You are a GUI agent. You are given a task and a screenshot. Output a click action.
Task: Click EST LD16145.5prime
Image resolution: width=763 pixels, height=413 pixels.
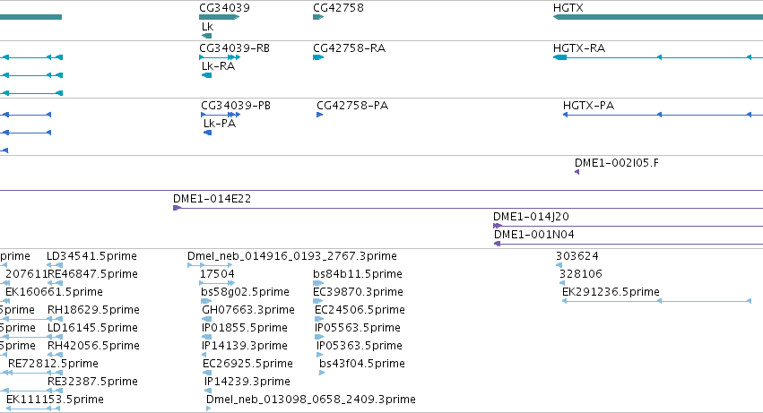(x=92, y=329)
